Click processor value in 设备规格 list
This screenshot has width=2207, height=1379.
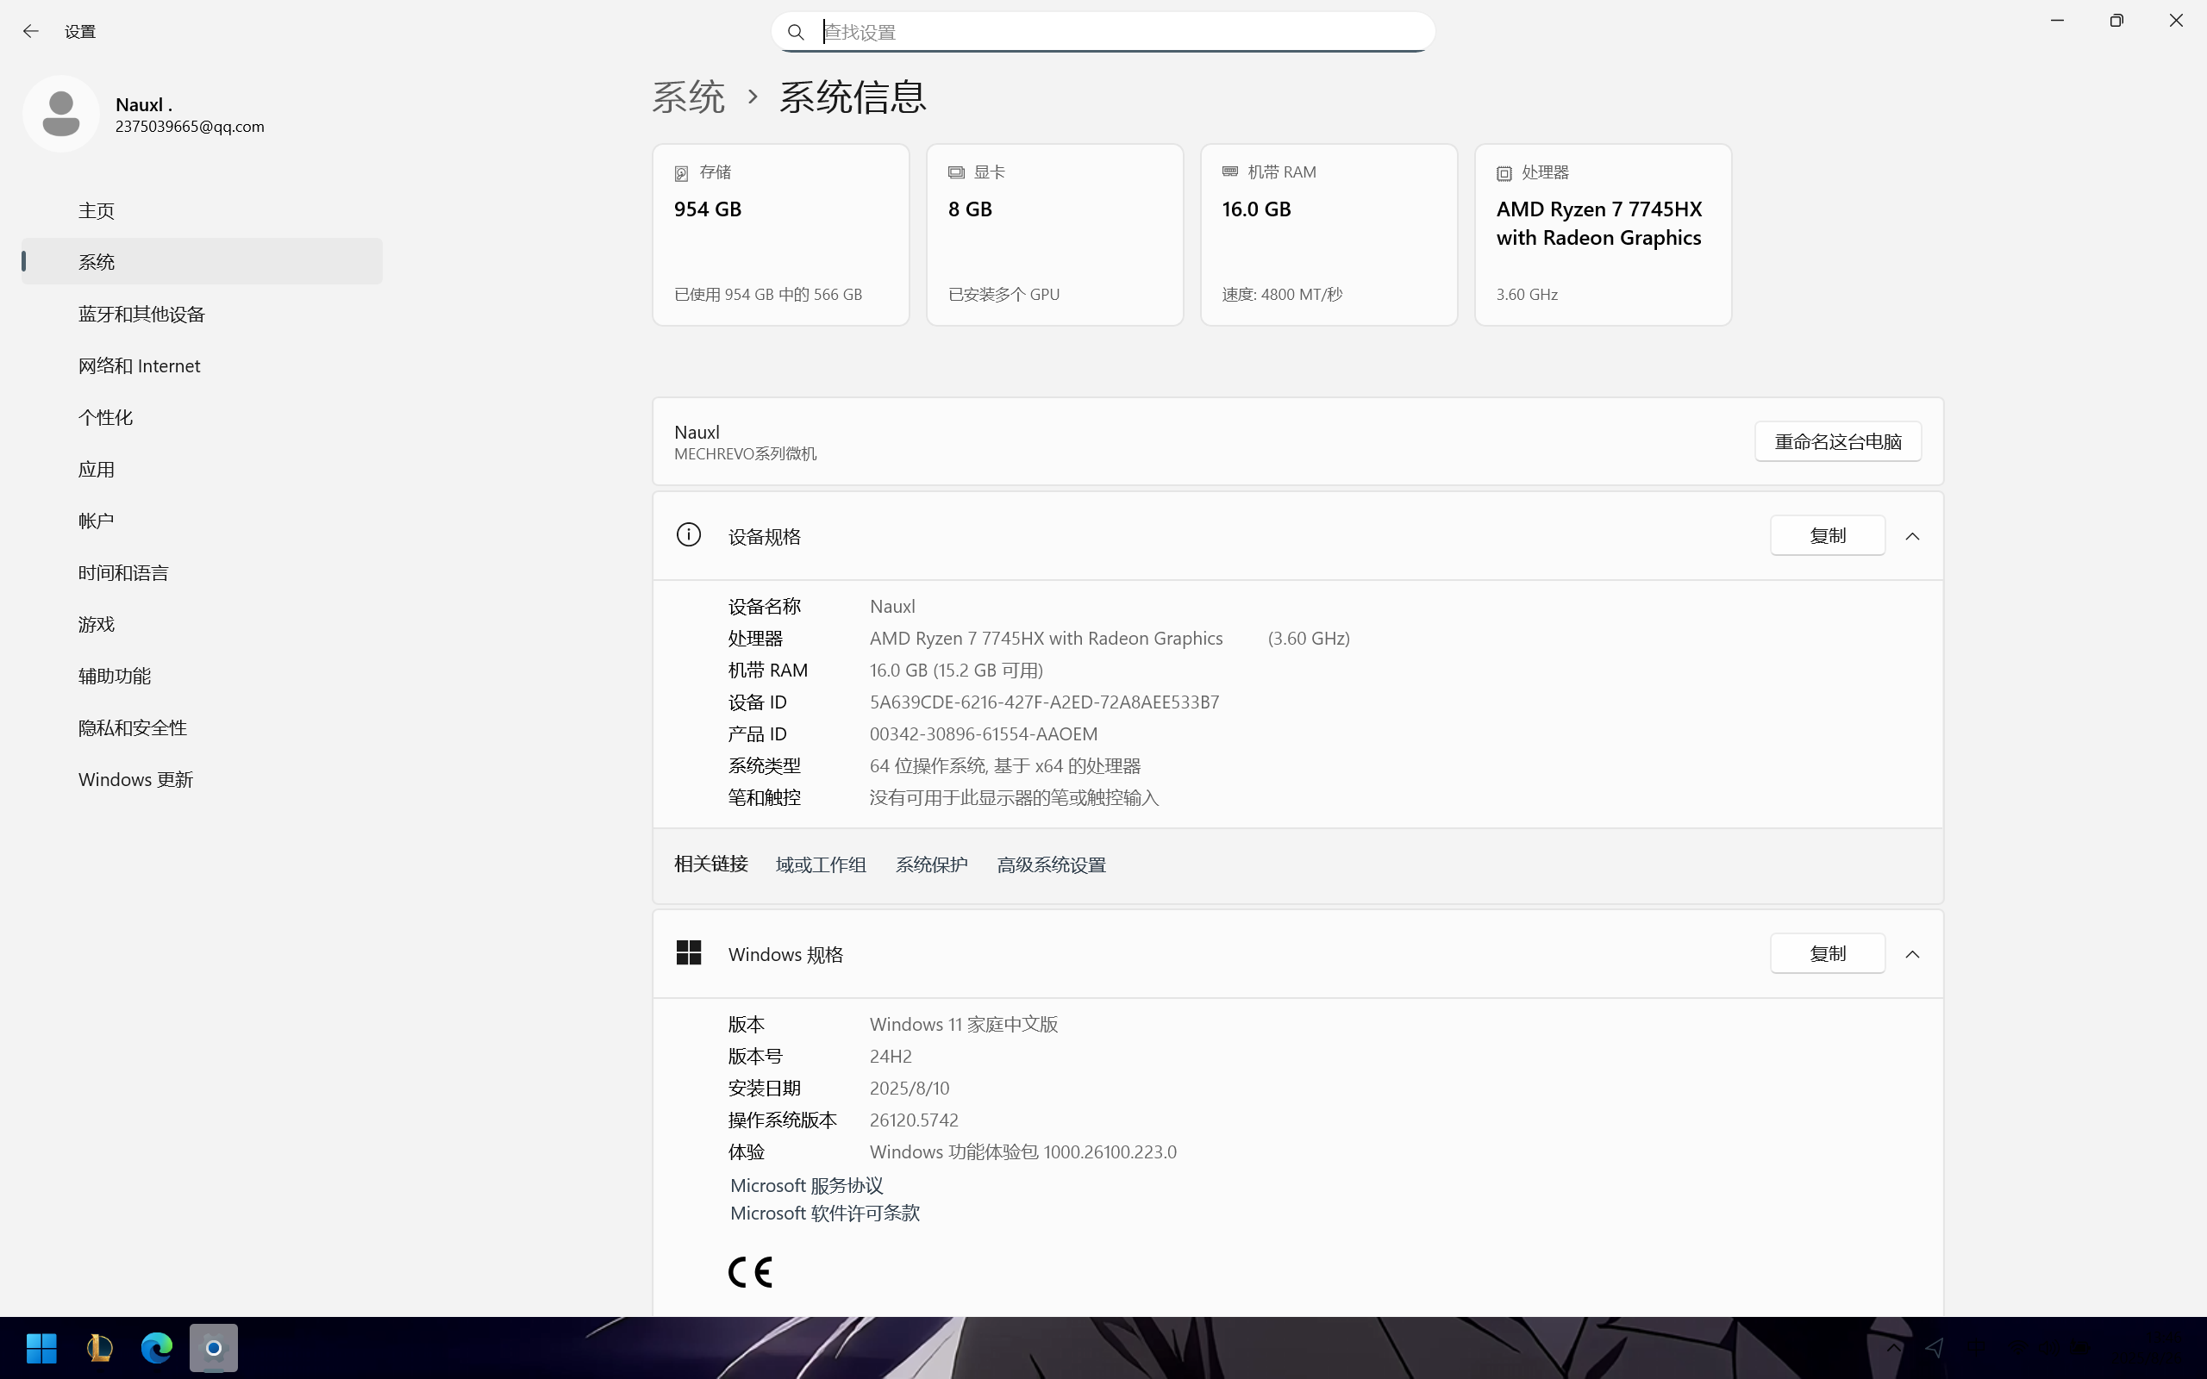1046,639
